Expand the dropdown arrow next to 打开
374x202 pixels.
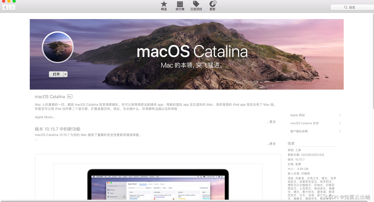pyautogui.click(x=66, y=74)
